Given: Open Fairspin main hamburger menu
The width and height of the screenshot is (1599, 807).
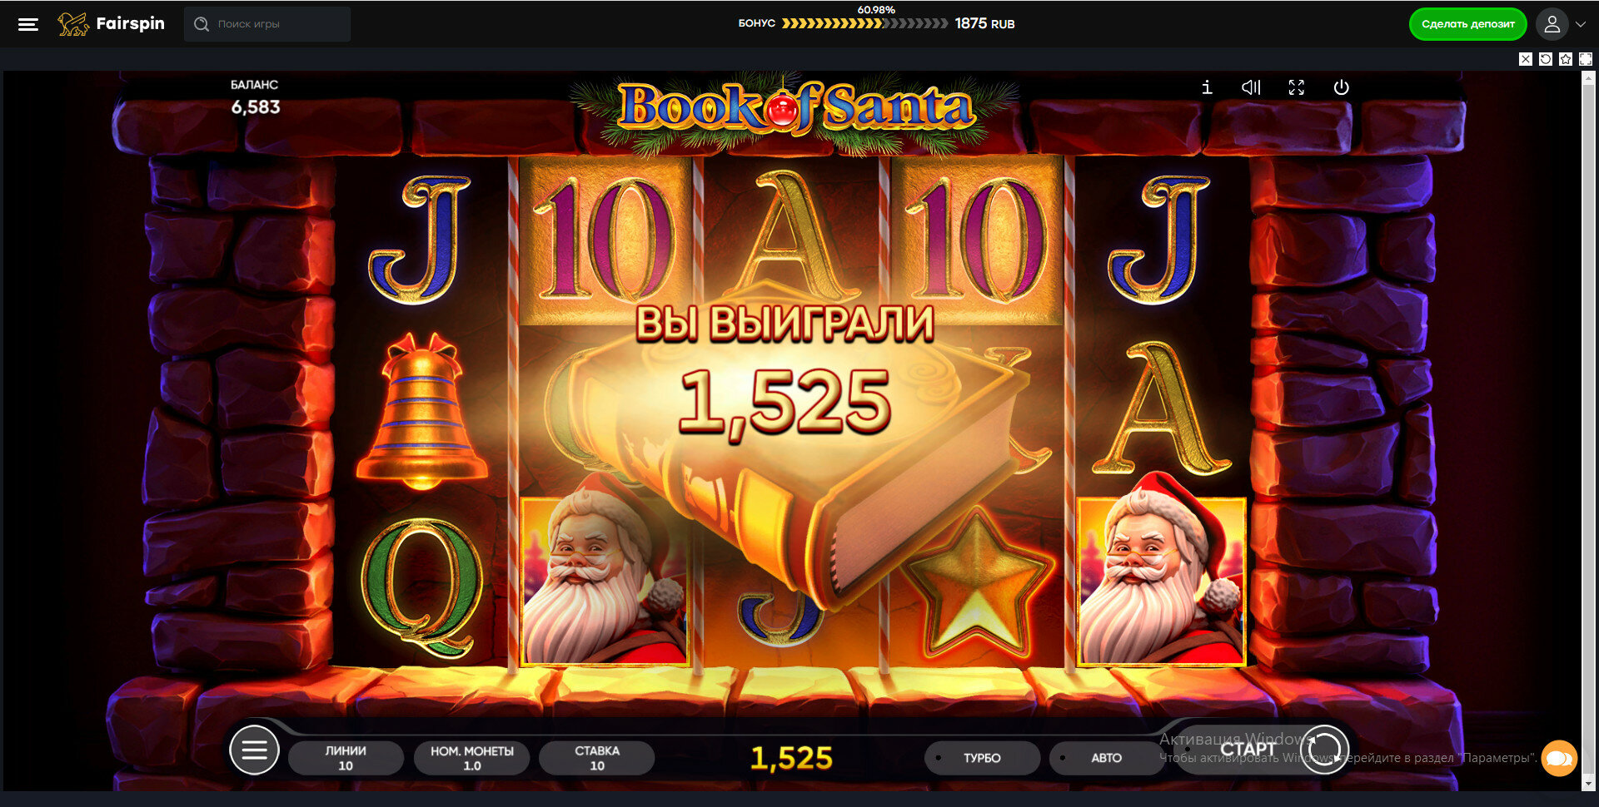Looking at the screenshot, I should (x=28, y=24).
